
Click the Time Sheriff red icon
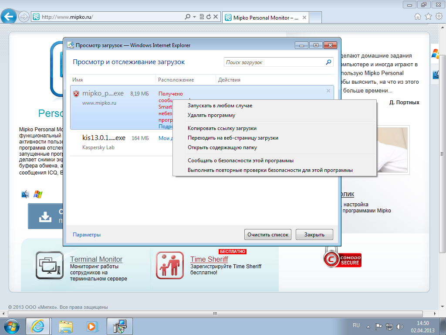[170, 265]
